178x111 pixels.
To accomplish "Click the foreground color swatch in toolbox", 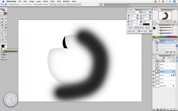I will [x=3, y=46].
